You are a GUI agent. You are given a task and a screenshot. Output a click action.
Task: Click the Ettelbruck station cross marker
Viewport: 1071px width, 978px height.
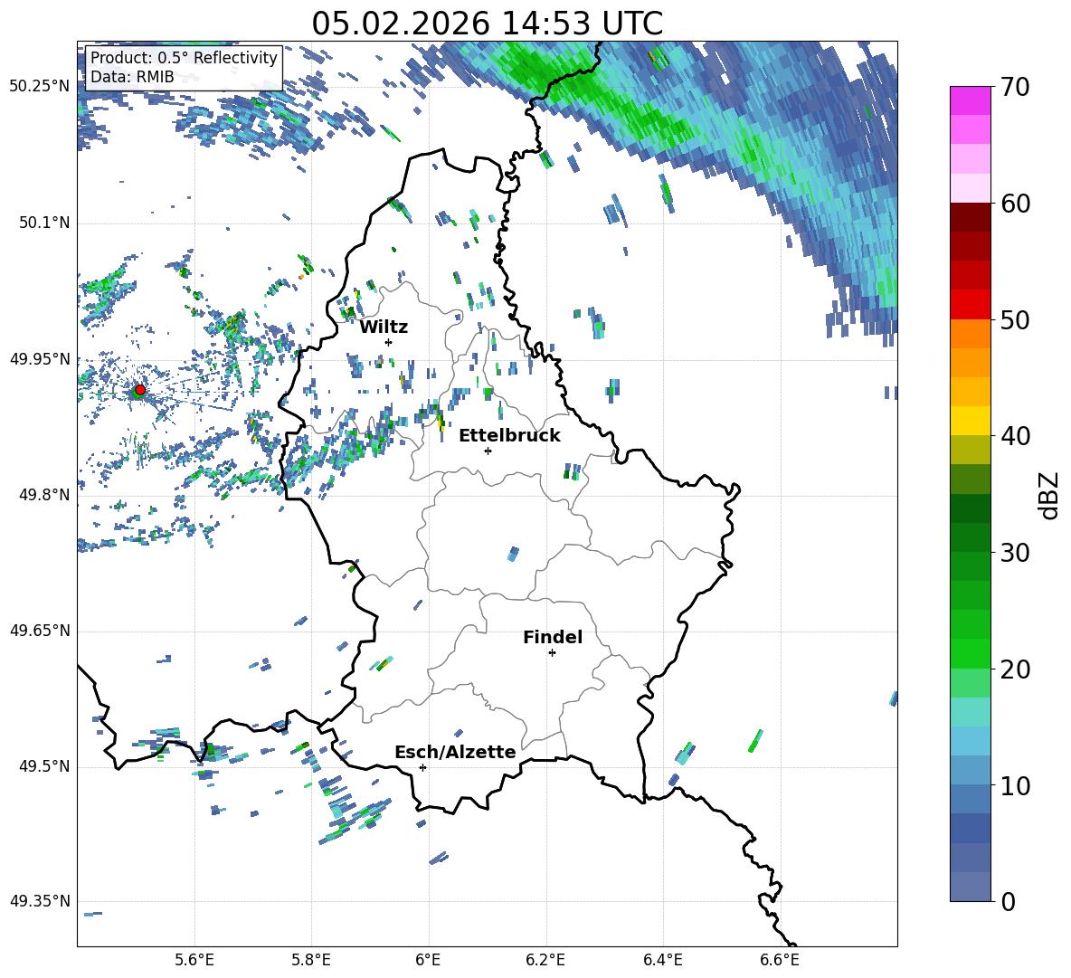tap(488, 451)
